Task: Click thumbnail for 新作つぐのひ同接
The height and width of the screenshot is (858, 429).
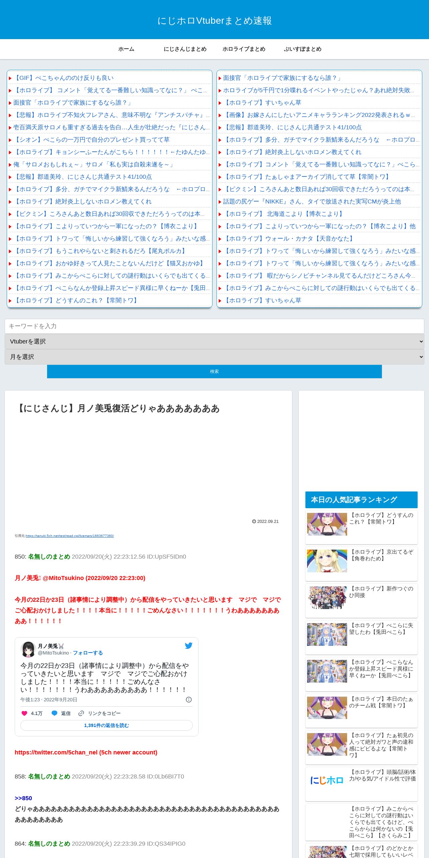Action: 327,598
